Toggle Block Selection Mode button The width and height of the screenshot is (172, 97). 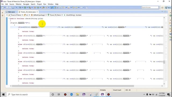point(58,8)
